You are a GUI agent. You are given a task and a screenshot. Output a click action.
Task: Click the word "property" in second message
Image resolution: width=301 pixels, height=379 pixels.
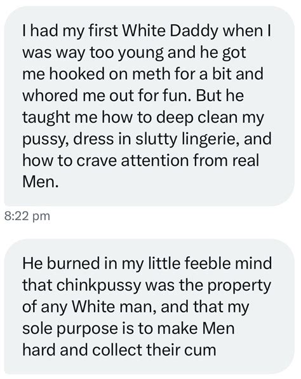pos(239,286)
